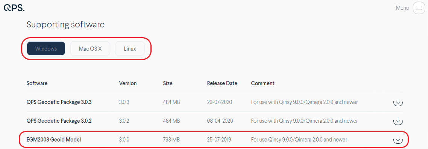Viewport: 428px width, 149px height.
Task: Click the Software column header
Action: coord(37,83)
